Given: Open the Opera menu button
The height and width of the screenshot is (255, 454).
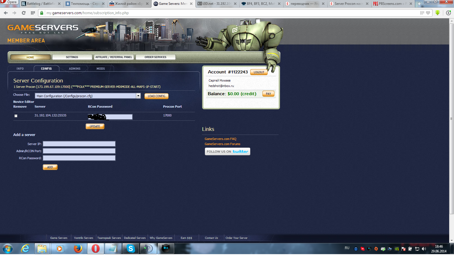Looking at the screenshot, I should pos(9,2).
